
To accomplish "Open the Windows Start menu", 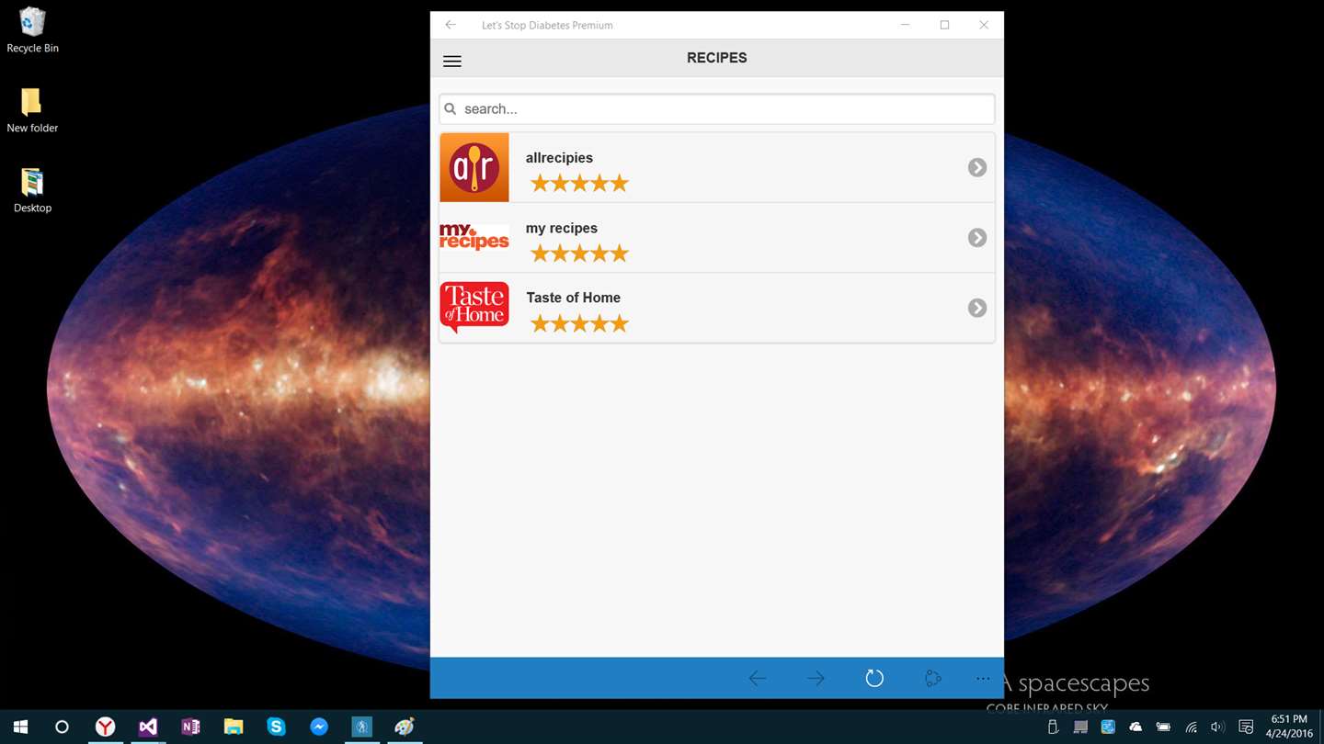I will pos(20,727).
